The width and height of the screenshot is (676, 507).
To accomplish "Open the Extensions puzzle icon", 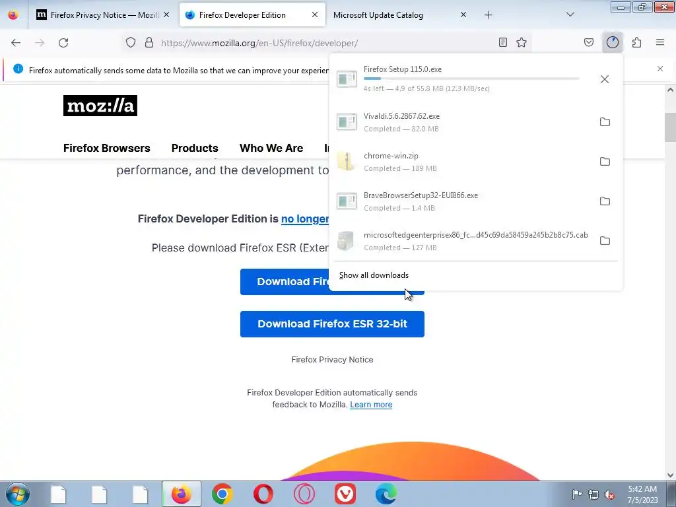I will click(x=637, y=42).
